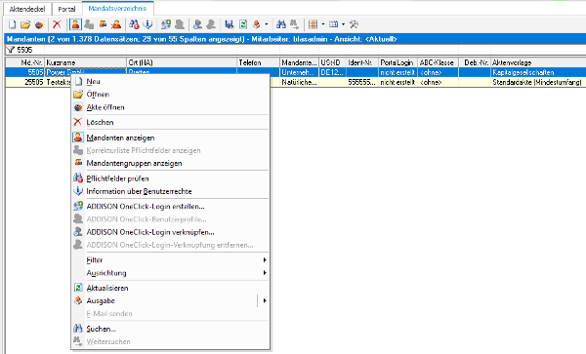The image size is (586, 354).
Task: Click the Ort (HA) column header
Action: pos(182,62)
